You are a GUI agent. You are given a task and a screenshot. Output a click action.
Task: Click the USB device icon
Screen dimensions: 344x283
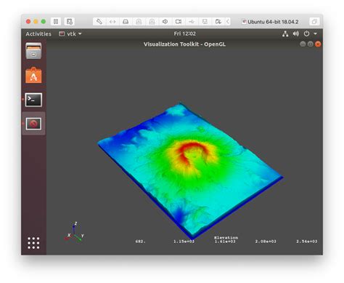point(192,22)
